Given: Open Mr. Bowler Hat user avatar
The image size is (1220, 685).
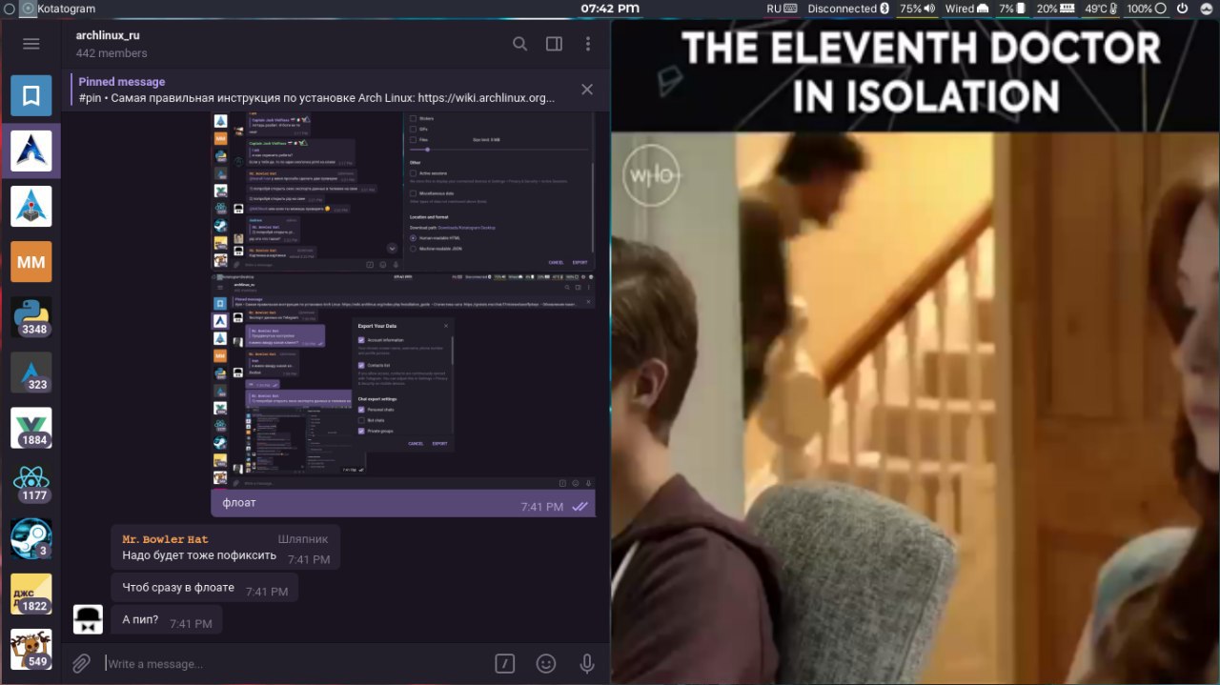Looking at the screenshot, I should (x=88, y=619).
